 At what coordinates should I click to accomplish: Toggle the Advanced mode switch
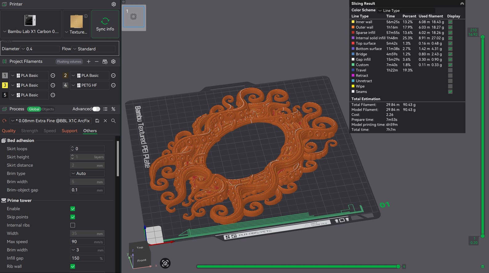click(96, 109)
